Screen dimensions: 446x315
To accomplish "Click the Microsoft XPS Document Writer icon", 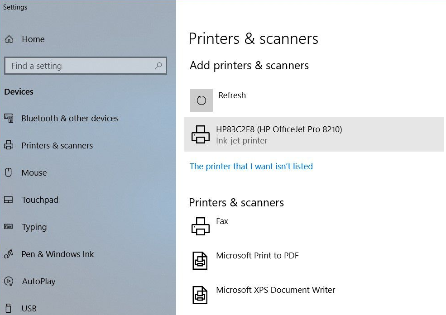I will pos(200,295).
